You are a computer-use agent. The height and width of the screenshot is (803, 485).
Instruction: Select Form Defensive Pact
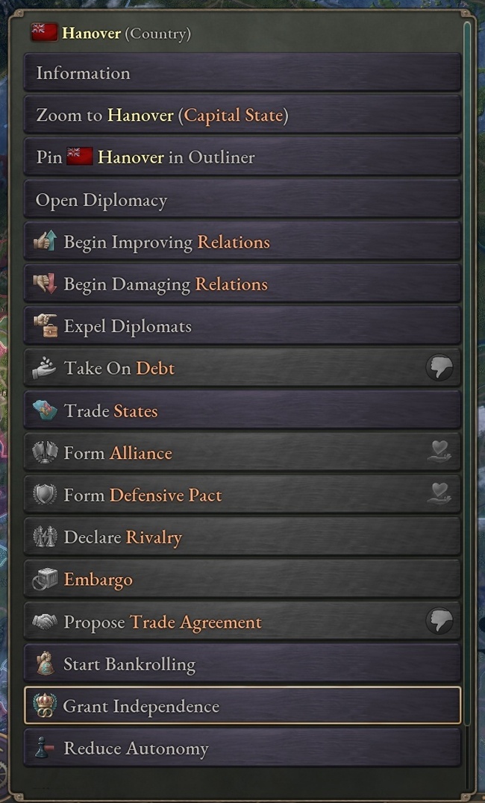[x=224, y=495]
